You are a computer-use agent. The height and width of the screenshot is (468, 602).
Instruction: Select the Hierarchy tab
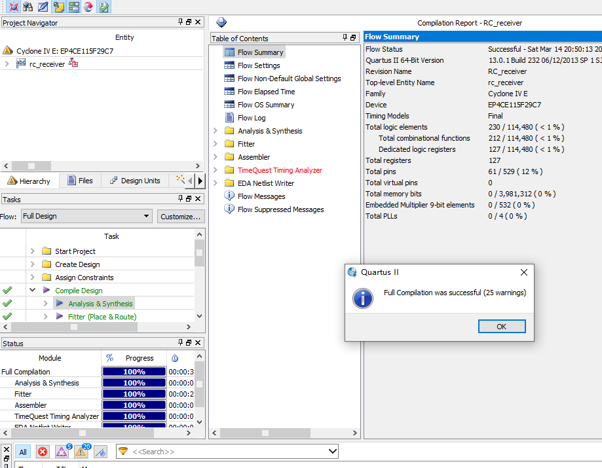(x=29, y=181)
